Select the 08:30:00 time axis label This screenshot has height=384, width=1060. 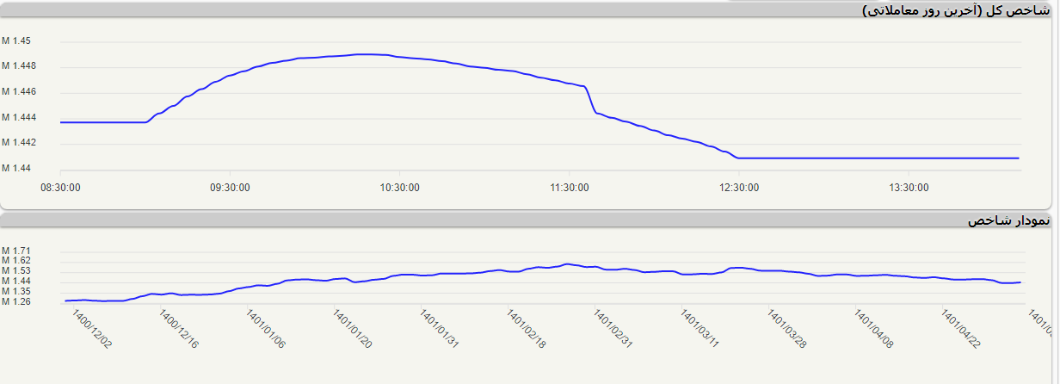pyautogui.click(x=61, y=188)
